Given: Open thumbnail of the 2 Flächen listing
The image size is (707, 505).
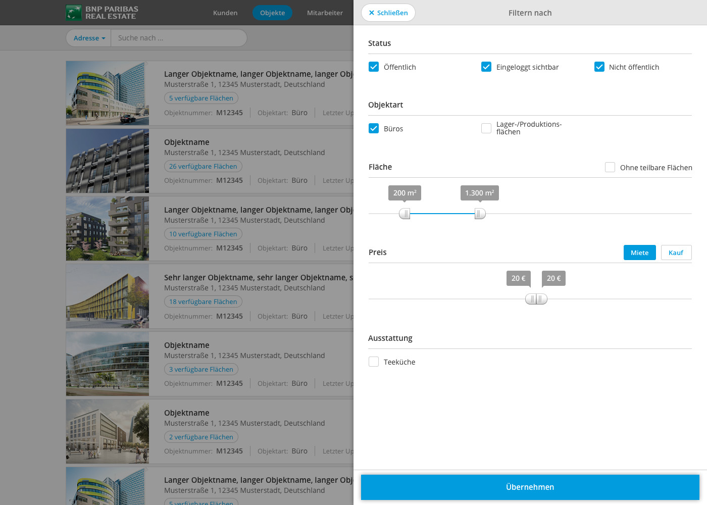Looking at the screenshot, I should 108,431.
